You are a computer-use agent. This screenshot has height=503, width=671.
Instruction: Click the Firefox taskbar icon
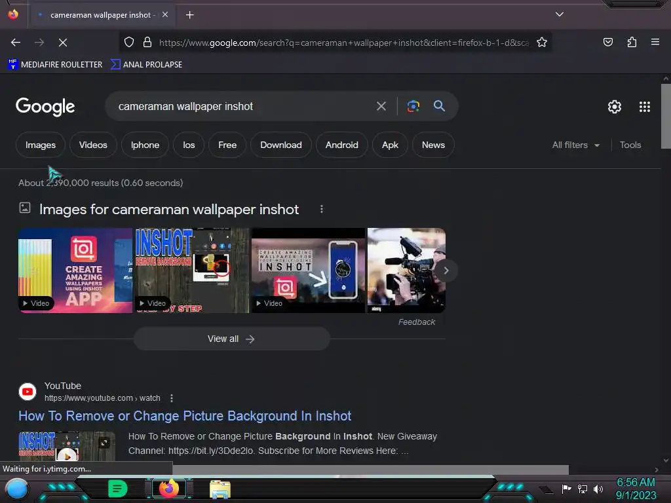(x=169, y=489)
